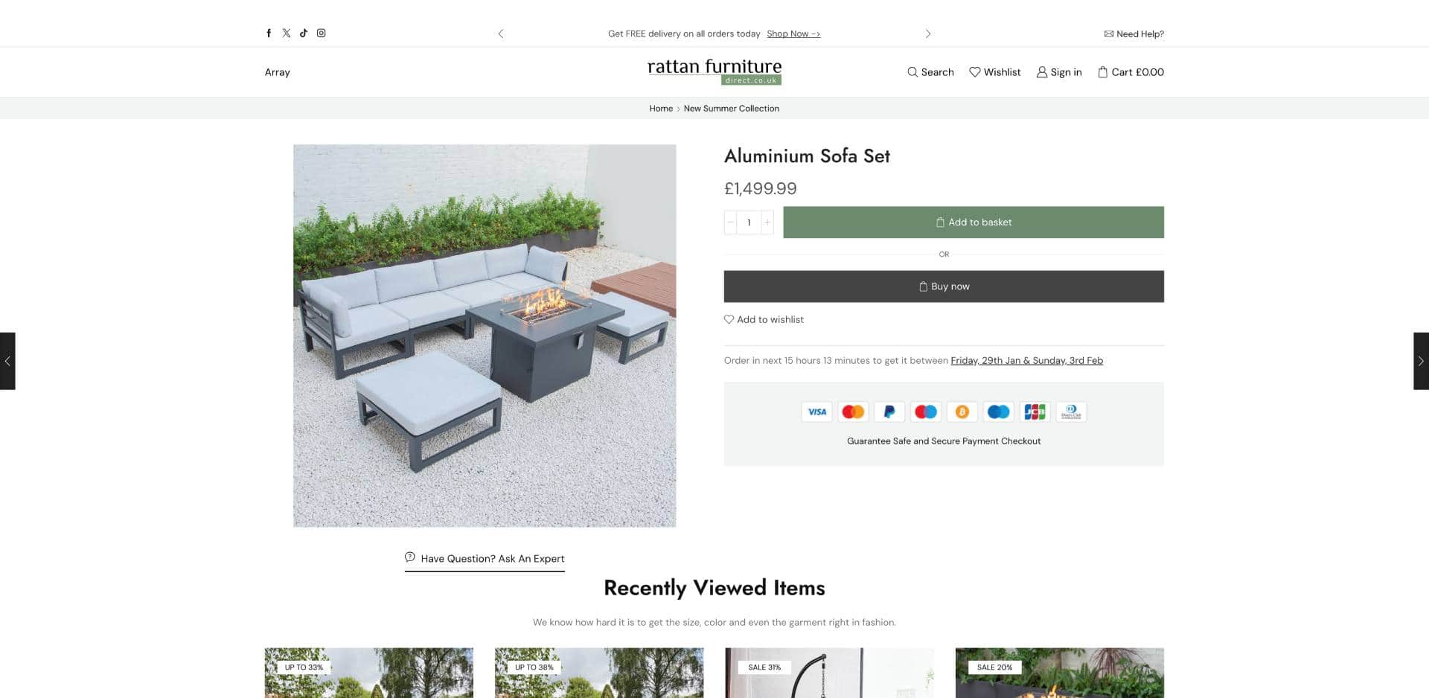Click the Search magnifier icon

[912, 72]
